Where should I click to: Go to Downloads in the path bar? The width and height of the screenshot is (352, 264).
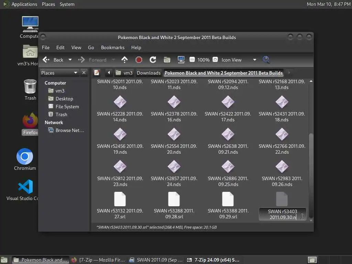pyautogui.click(x=148, y=73)
